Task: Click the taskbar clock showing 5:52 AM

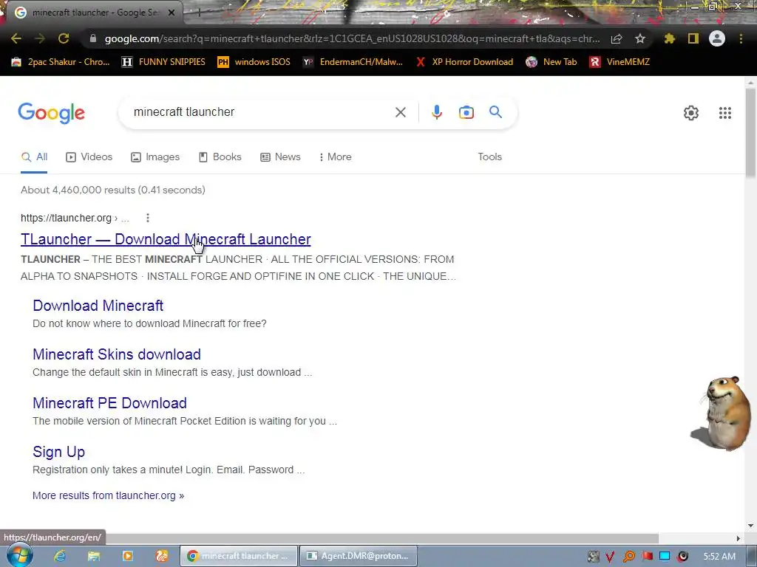Action: click(x=719, y=557)
